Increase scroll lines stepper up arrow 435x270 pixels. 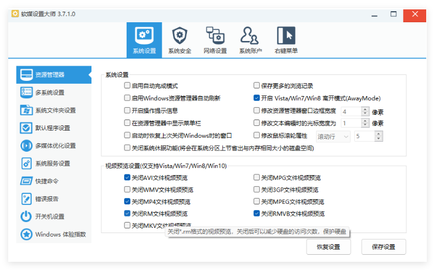point(379,134)
